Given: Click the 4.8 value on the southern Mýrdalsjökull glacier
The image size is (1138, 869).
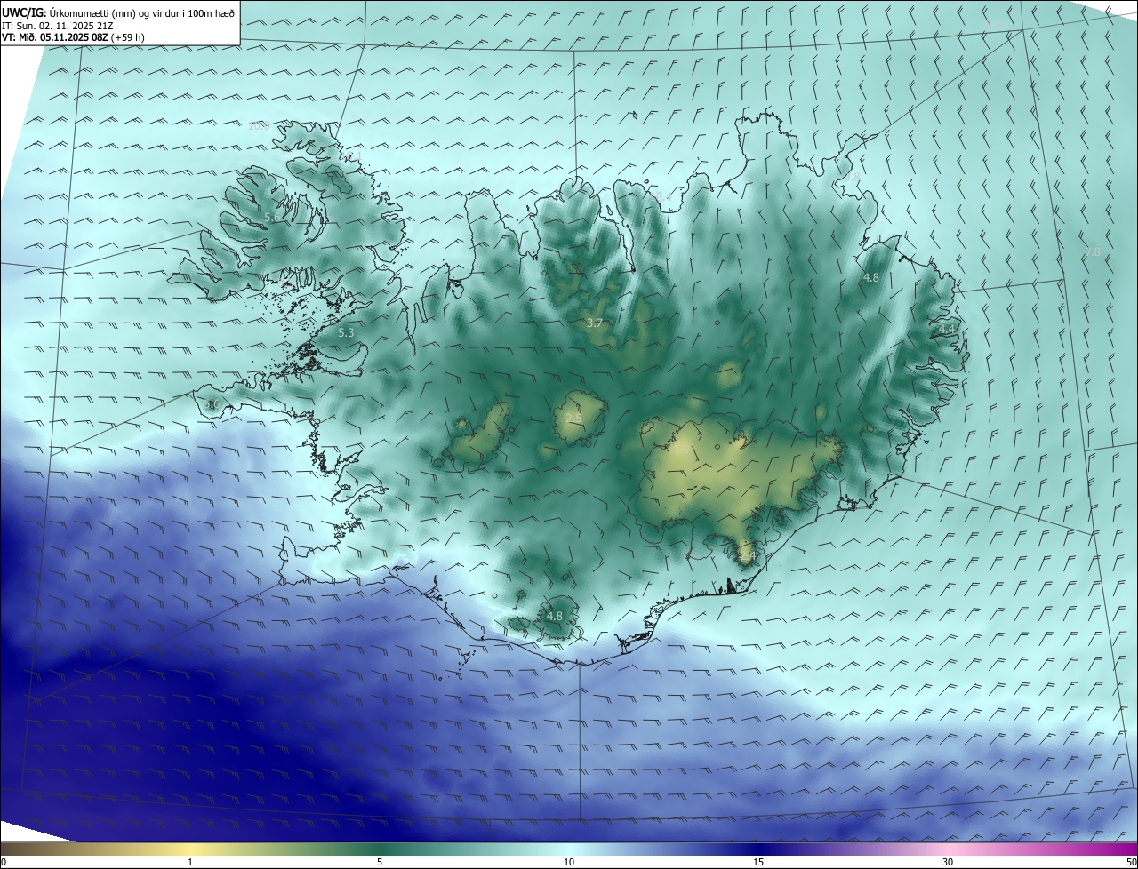Looking at the screenshot, I should tap(555, 616).
